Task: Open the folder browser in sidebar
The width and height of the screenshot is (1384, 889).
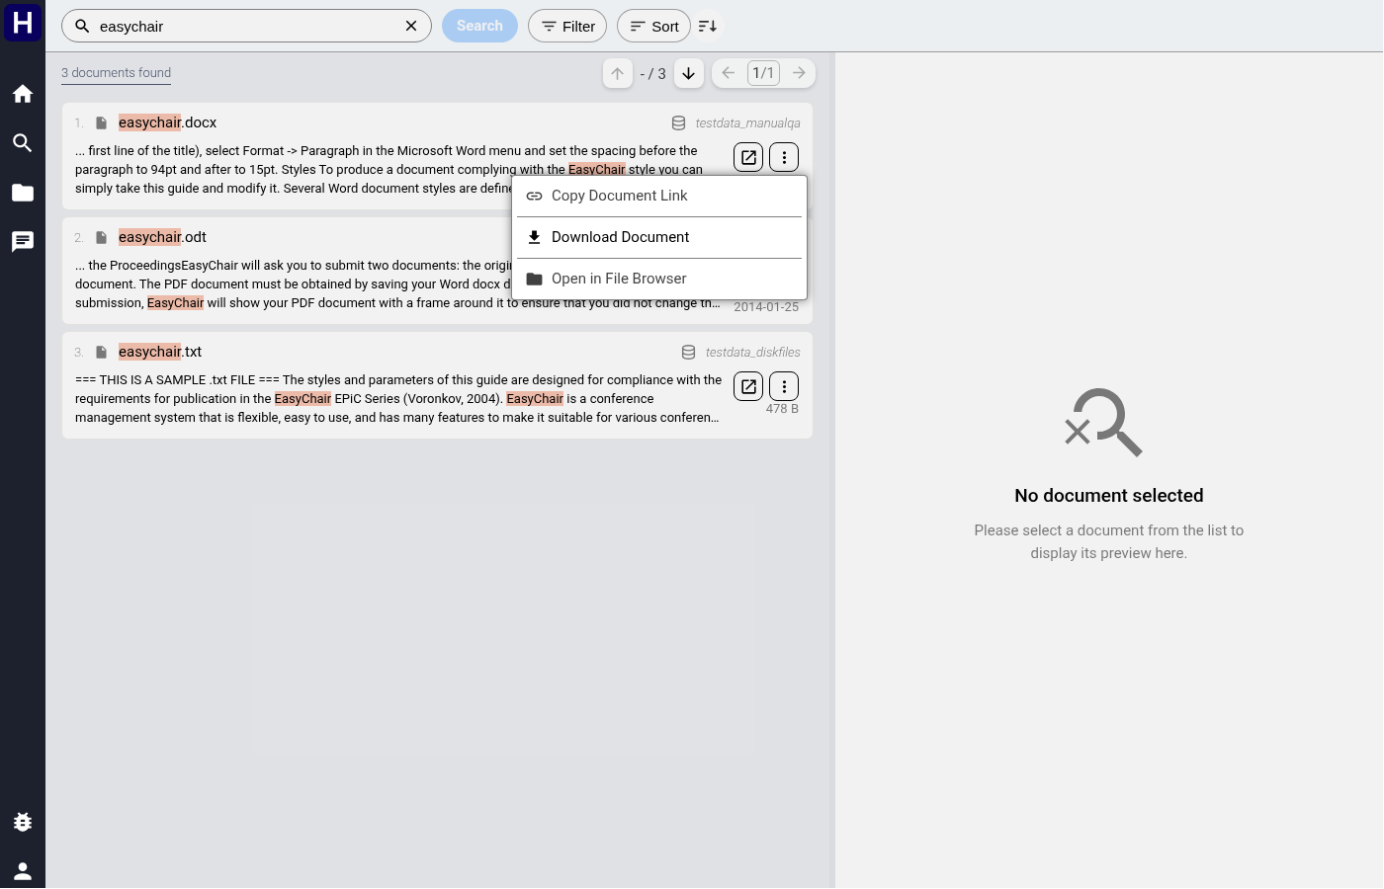Action: (23, 193)
